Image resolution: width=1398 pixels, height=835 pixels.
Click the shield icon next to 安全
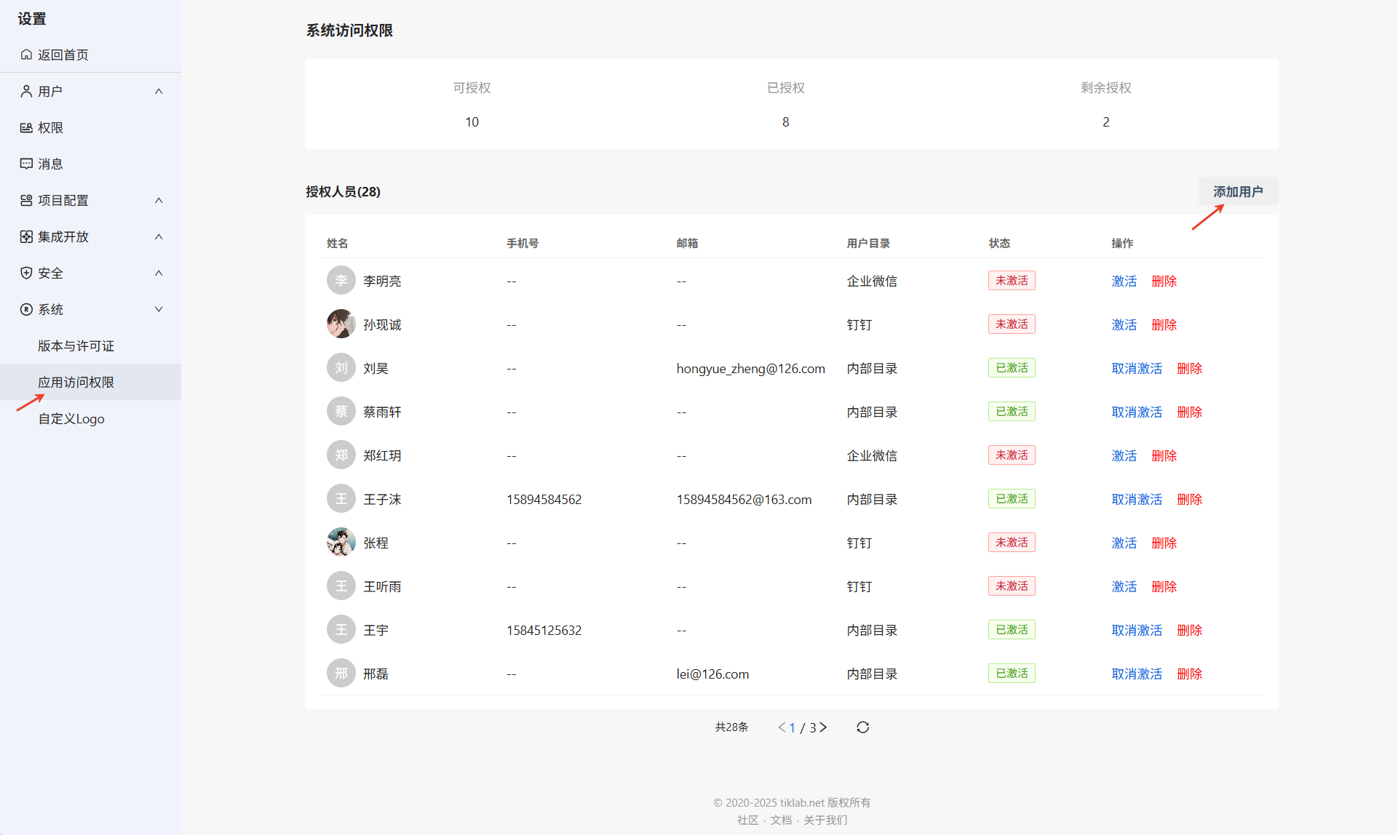(26, 273)
